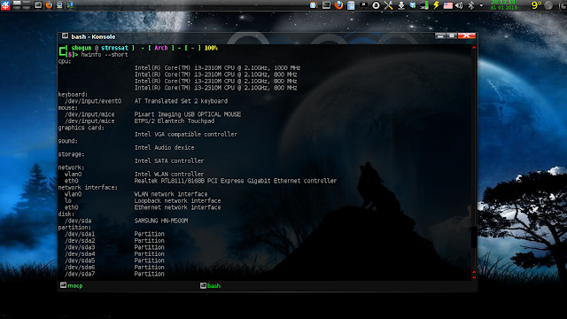
Task: Open the computer icon in left panel
Action: (59, 5)
